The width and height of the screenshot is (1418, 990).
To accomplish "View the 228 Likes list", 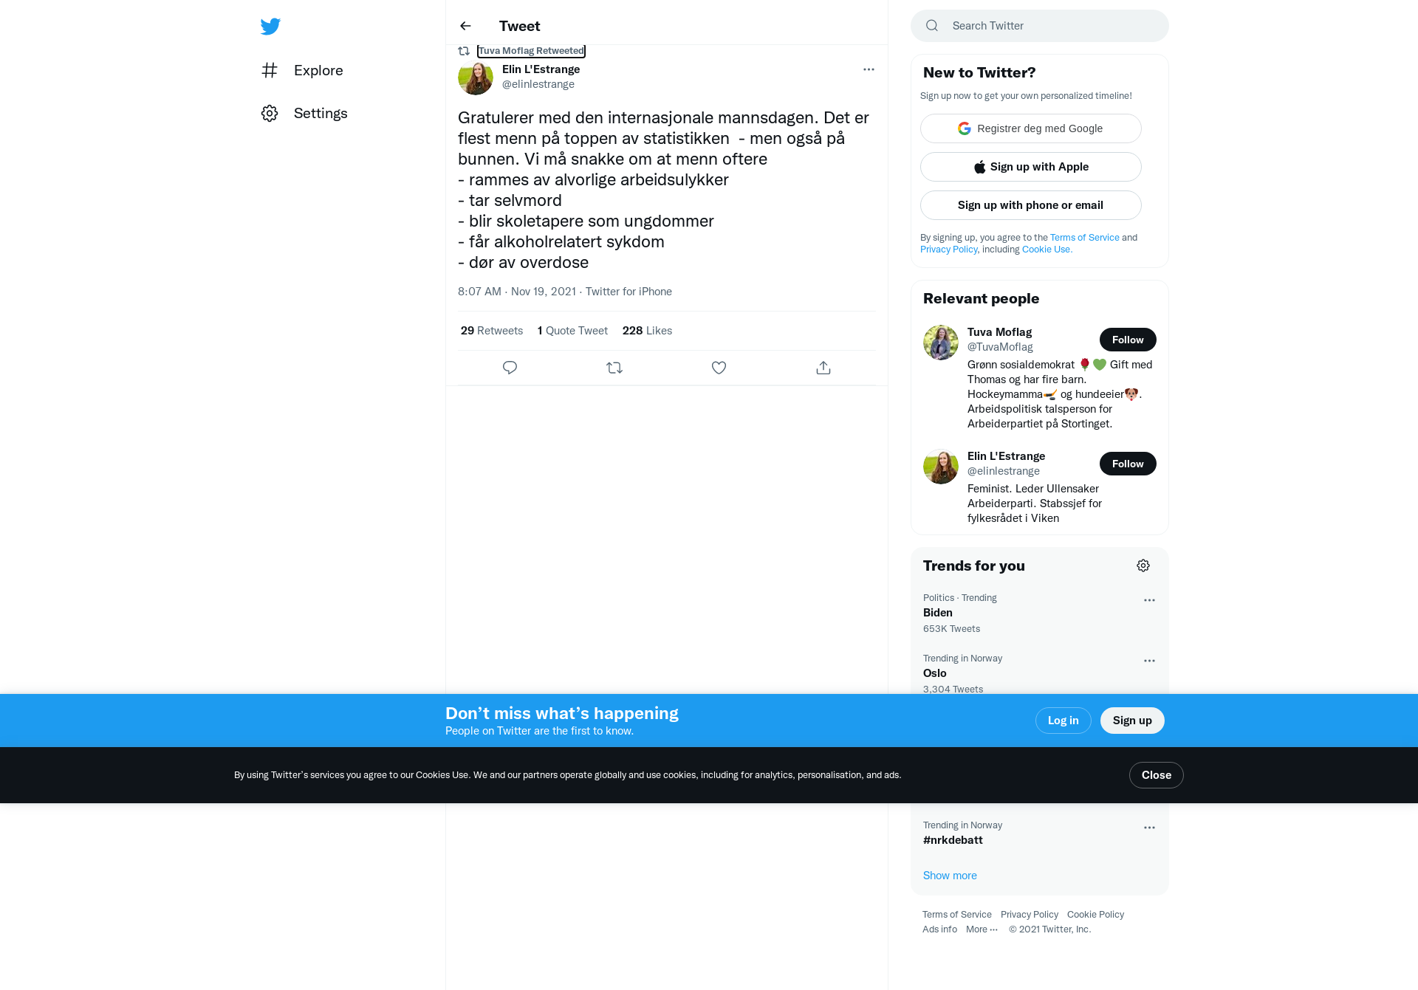I will click(647, 331).
